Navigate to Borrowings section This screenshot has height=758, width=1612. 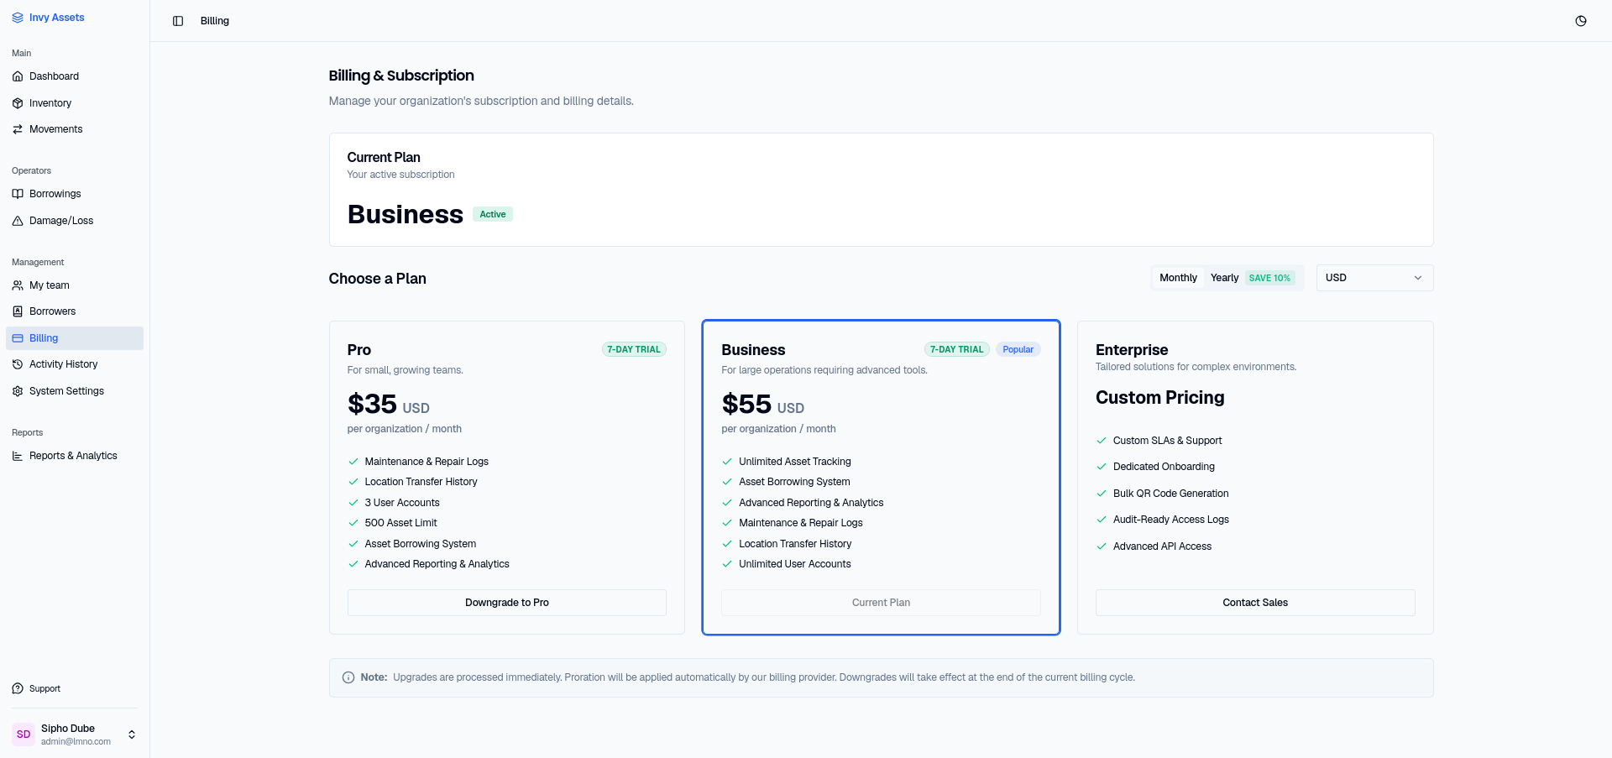click(x=75, y=194)
